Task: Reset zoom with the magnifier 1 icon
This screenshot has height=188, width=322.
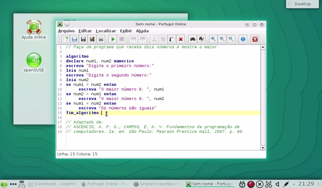Action: click(x=222, y=39)
